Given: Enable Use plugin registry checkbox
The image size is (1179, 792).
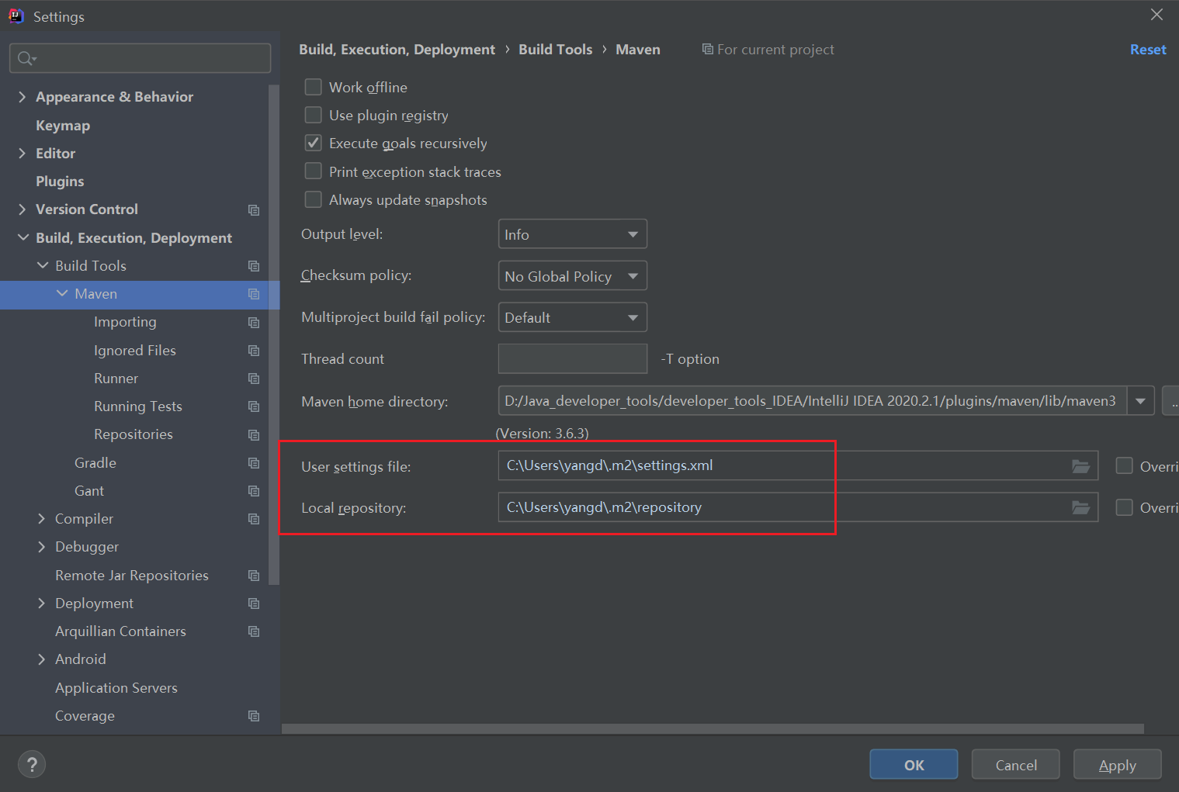Looking at the screenshot, I should [314, 115].
